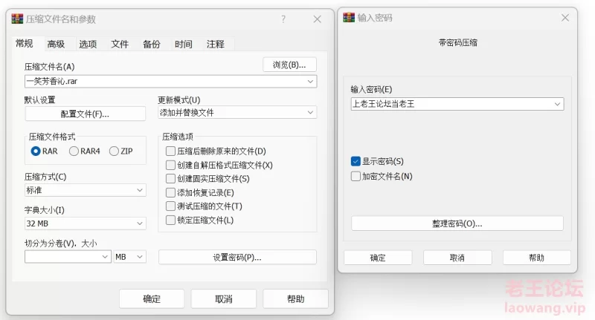Click the 浏览(B)... button
The width and height of the screenshot is (595, 320).
click(289, 65)
